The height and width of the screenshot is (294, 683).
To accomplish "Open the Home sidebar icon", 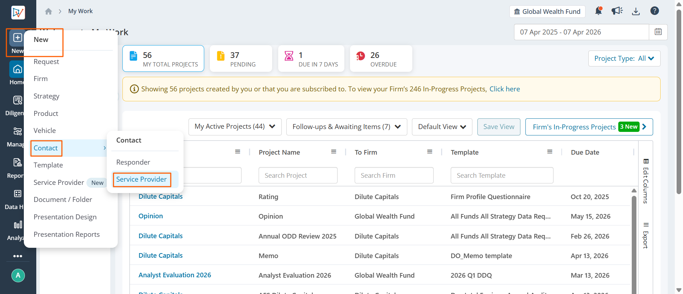I will 17,69.
